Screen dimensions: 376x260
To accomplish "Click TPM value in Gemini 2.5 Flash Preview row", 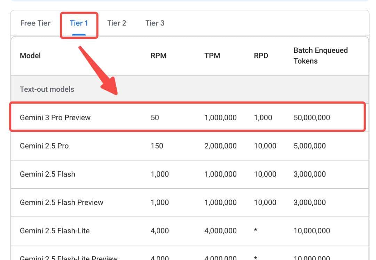I will (220, 202).
